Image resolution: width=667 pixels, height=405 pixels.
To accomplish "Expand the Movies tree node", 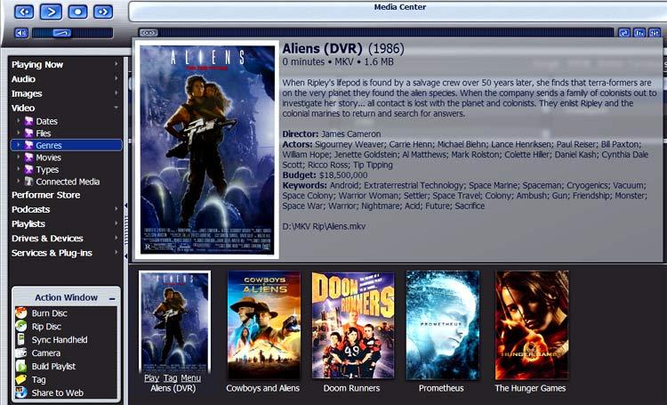I will pos(19,158).
